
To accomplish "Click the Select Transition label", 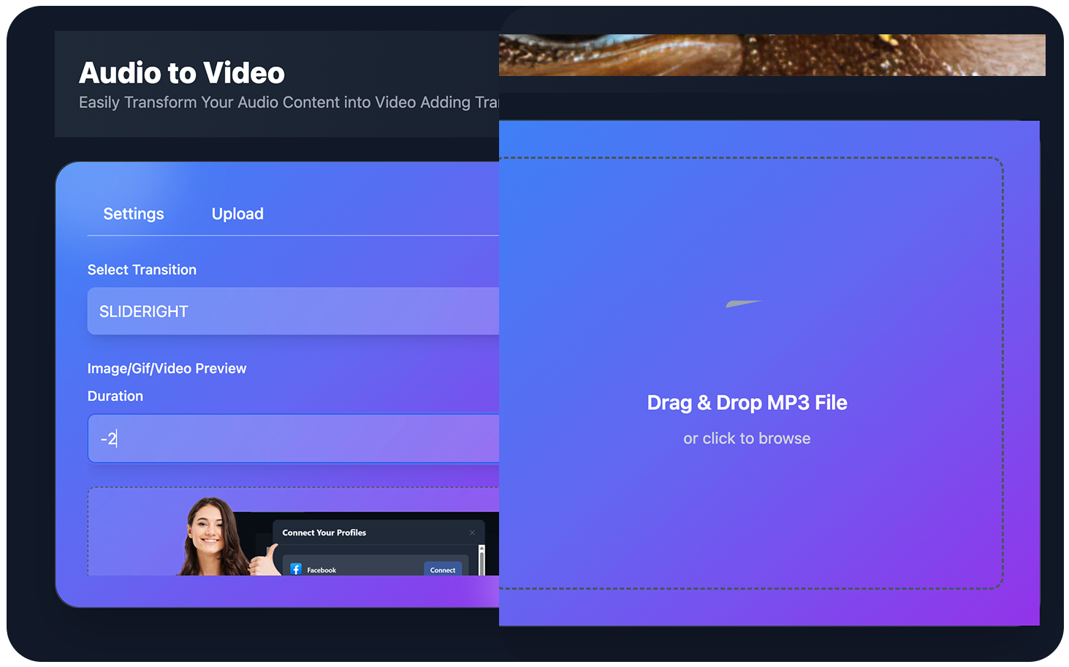I will [x=142, y=269].
